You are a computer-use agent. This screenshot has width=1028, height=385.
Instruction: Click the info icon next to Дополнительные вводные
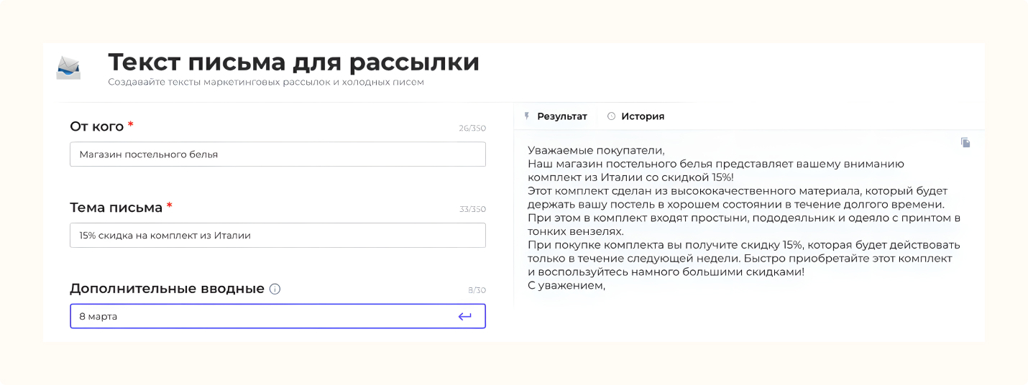tap(275, 289)
